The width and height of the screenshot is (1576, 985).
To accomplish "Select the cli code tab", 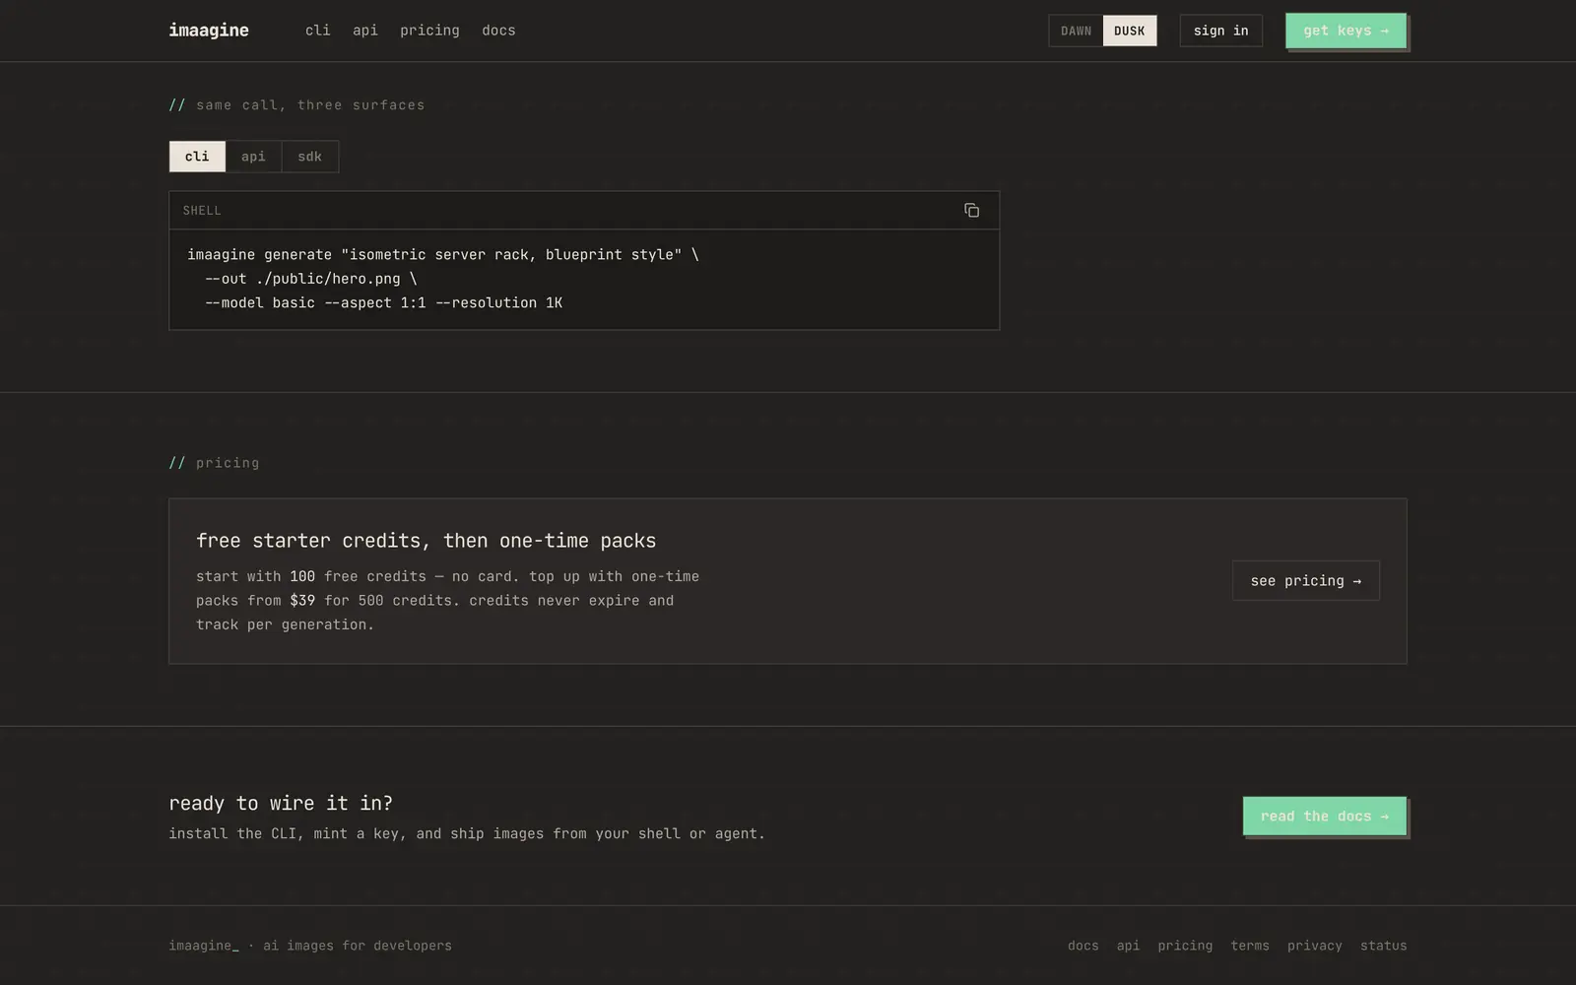I will point(197,157).
